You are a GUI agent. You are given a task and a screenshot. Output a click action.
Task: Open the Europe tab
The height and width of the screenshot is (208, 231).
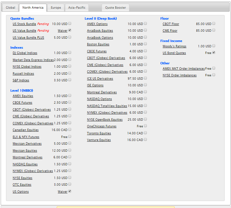56,8
